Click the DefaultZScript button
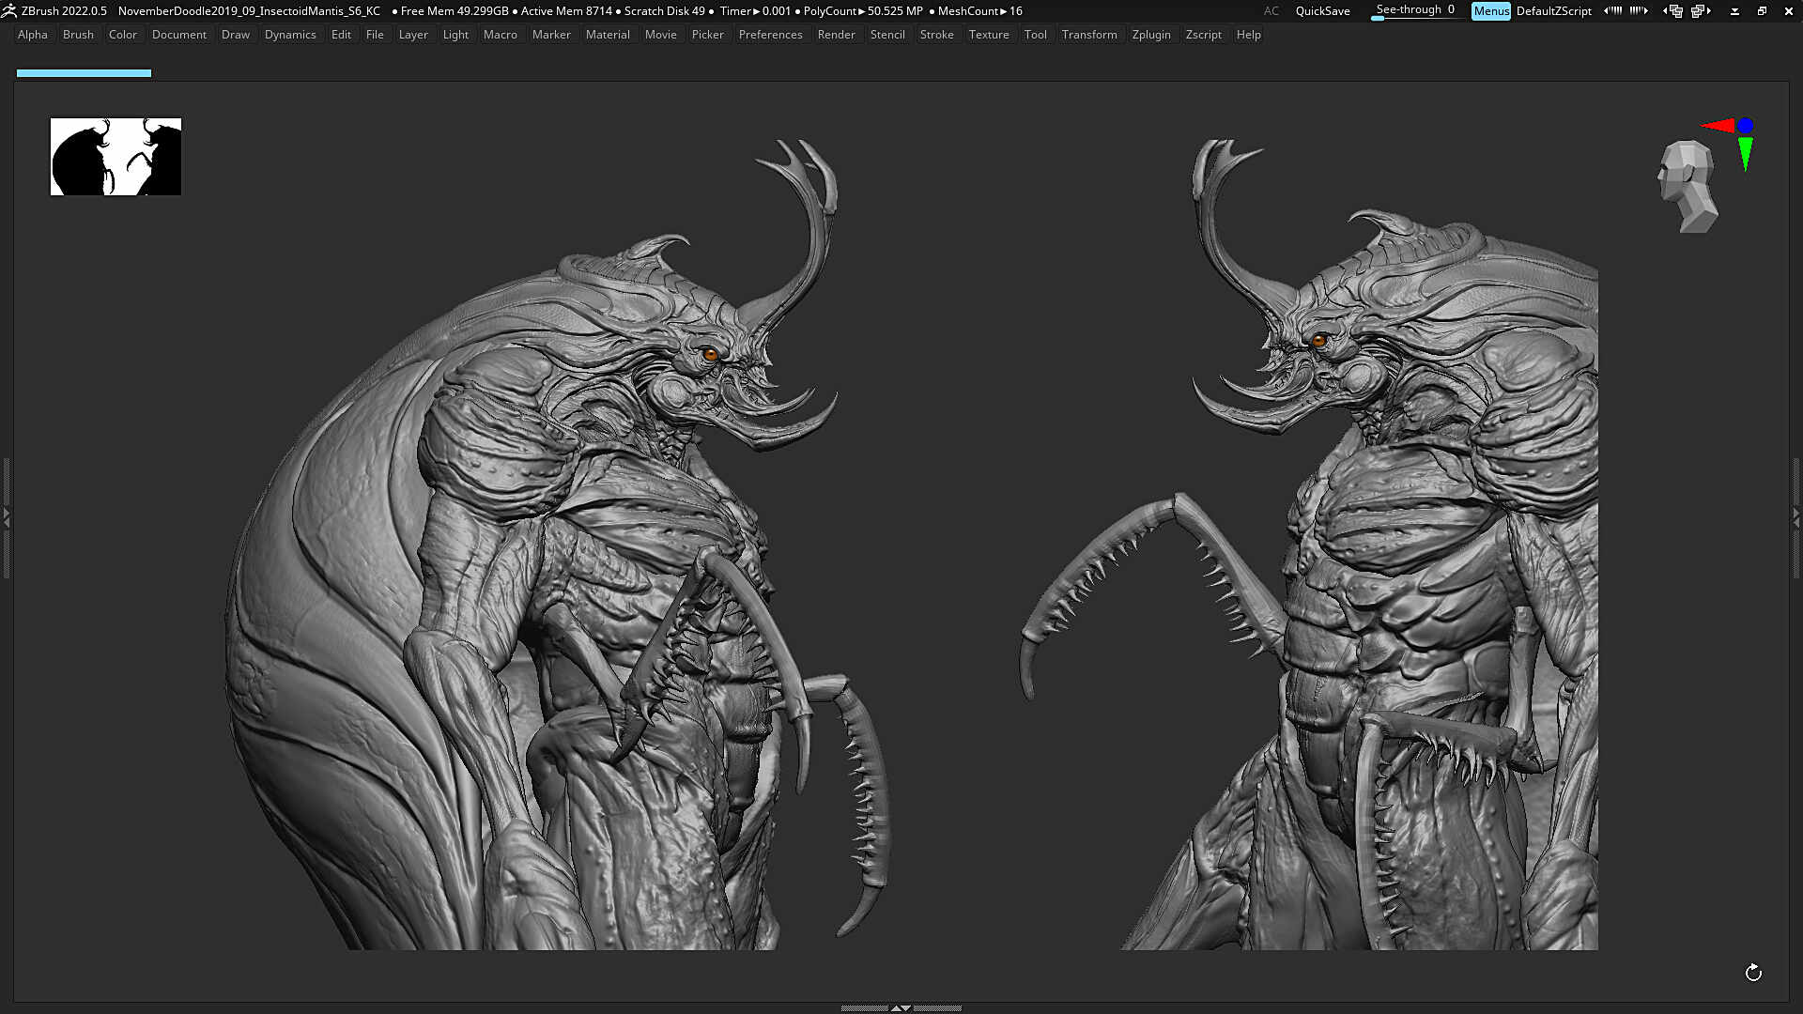 1553,11
